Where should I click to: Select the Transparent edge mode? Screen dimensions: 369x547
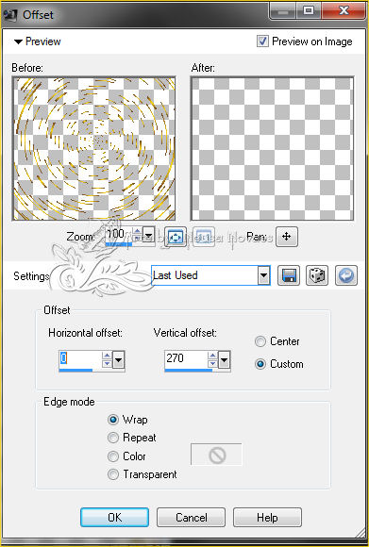point(113,474)
